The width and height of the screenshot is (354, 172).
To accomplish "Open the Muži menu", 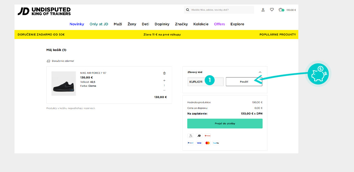I will coord(118,24).
